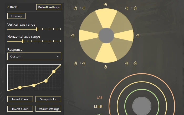Click the last tick of Vertical axis range slider

[60, 29]
